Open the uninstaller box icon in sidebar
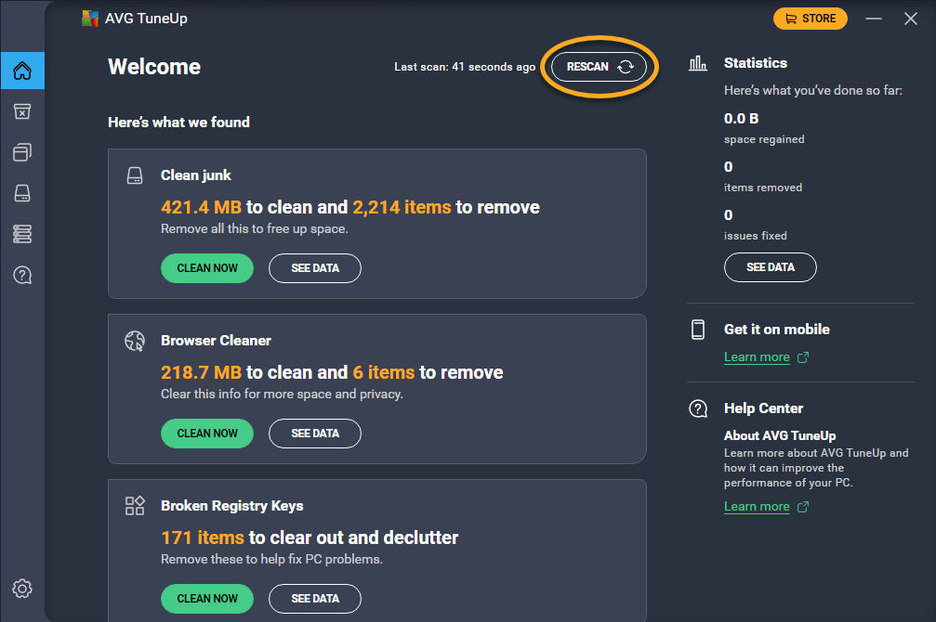 tap(22, 111)
